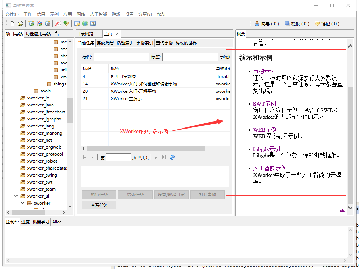
Task: Open the 向导 (0) guide item
Action: coord(267,23)
